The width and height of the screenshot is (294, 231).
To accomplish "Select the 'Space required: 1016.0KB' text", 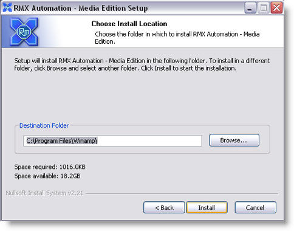I will coord(50,167).
